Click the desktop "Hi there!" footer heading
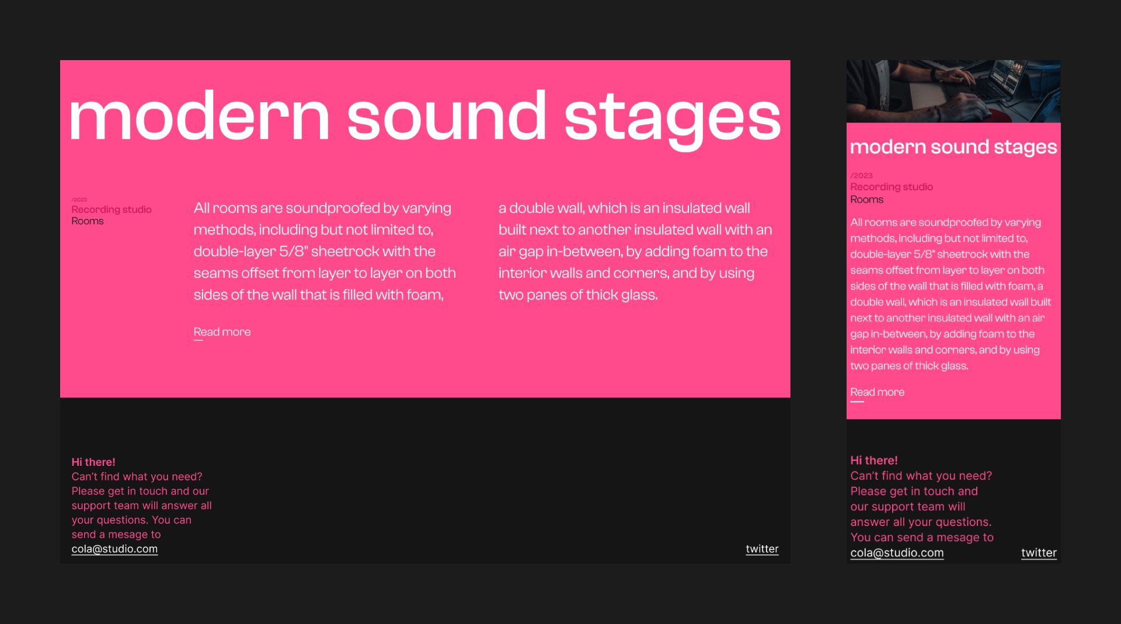Image resolution: width=1121 pixels, height=624 pixels. point(93,462)
